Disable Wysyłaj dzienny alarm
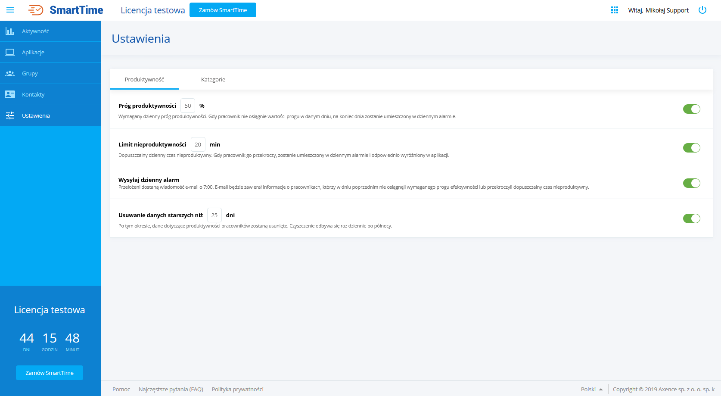The width and height of the screenshot is (721, 396). [x=691, y=183]
